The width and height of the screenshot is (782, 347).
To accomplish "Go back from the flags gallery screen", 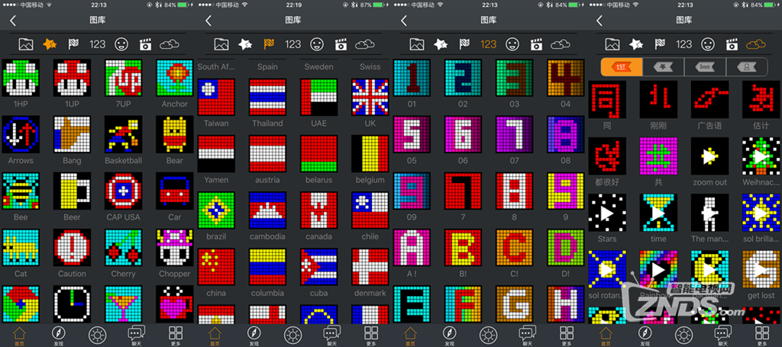I will click(208, 21).
